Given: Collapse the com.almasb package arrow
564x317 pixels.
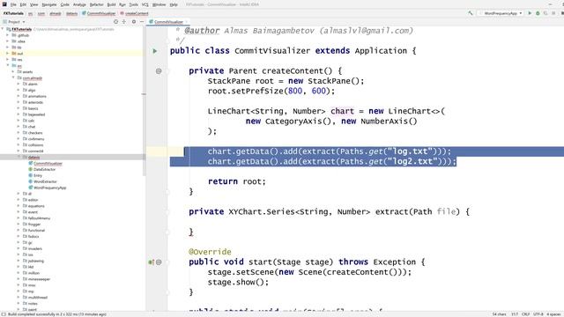Looking at the screenshot, I should [13, 77].
